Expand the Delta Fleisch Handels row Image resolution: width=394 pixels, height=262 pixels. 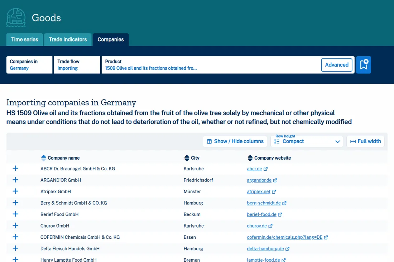[x=15, y=248]
